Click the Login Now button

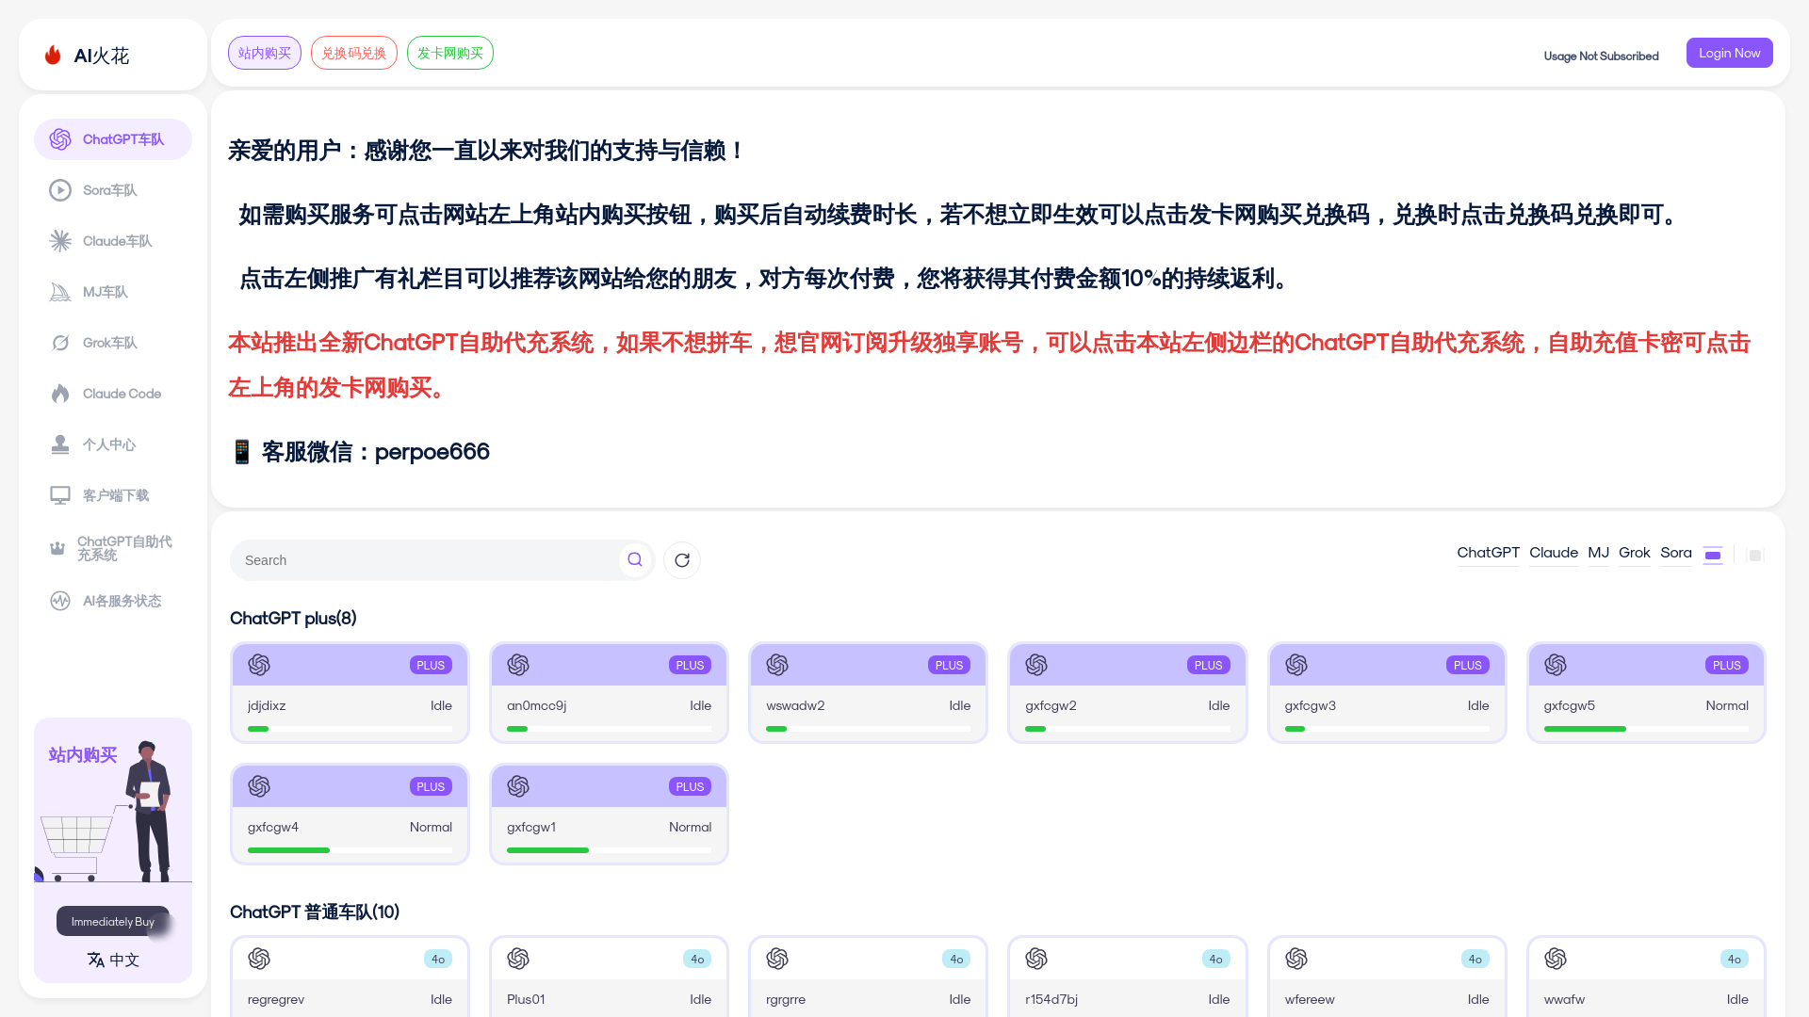tap(1729, 53)
